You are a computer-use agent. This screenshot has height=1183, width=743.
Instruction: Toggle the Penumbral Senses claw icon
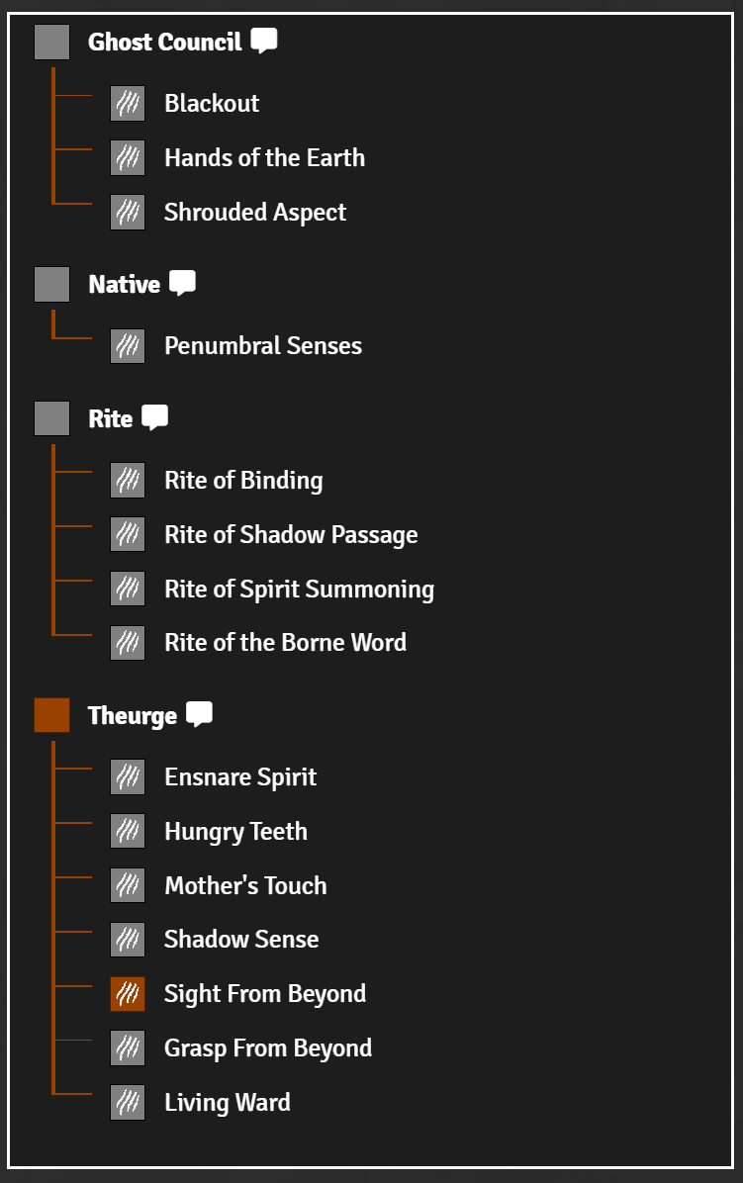[x=128, y=346]
